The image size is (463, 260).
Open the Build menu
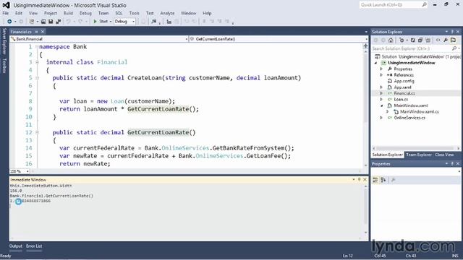pyautogui.click(x=68, y=13)
